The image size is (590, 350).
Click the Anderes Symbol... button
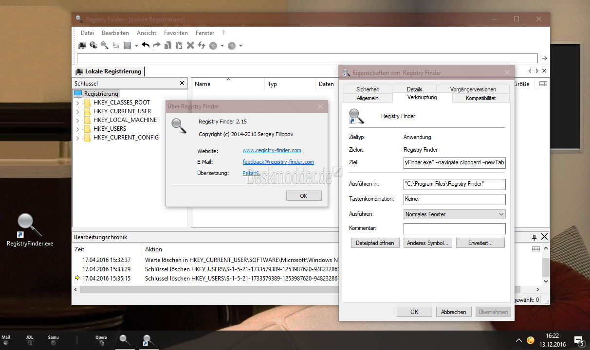pos(428,243)
